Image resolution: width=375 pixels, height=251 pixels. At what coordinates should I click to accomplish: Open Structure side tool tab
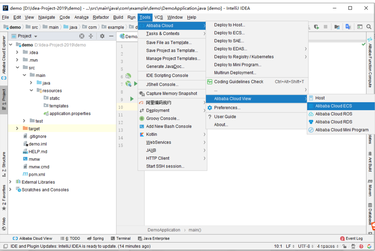click(x=4, y=164)
